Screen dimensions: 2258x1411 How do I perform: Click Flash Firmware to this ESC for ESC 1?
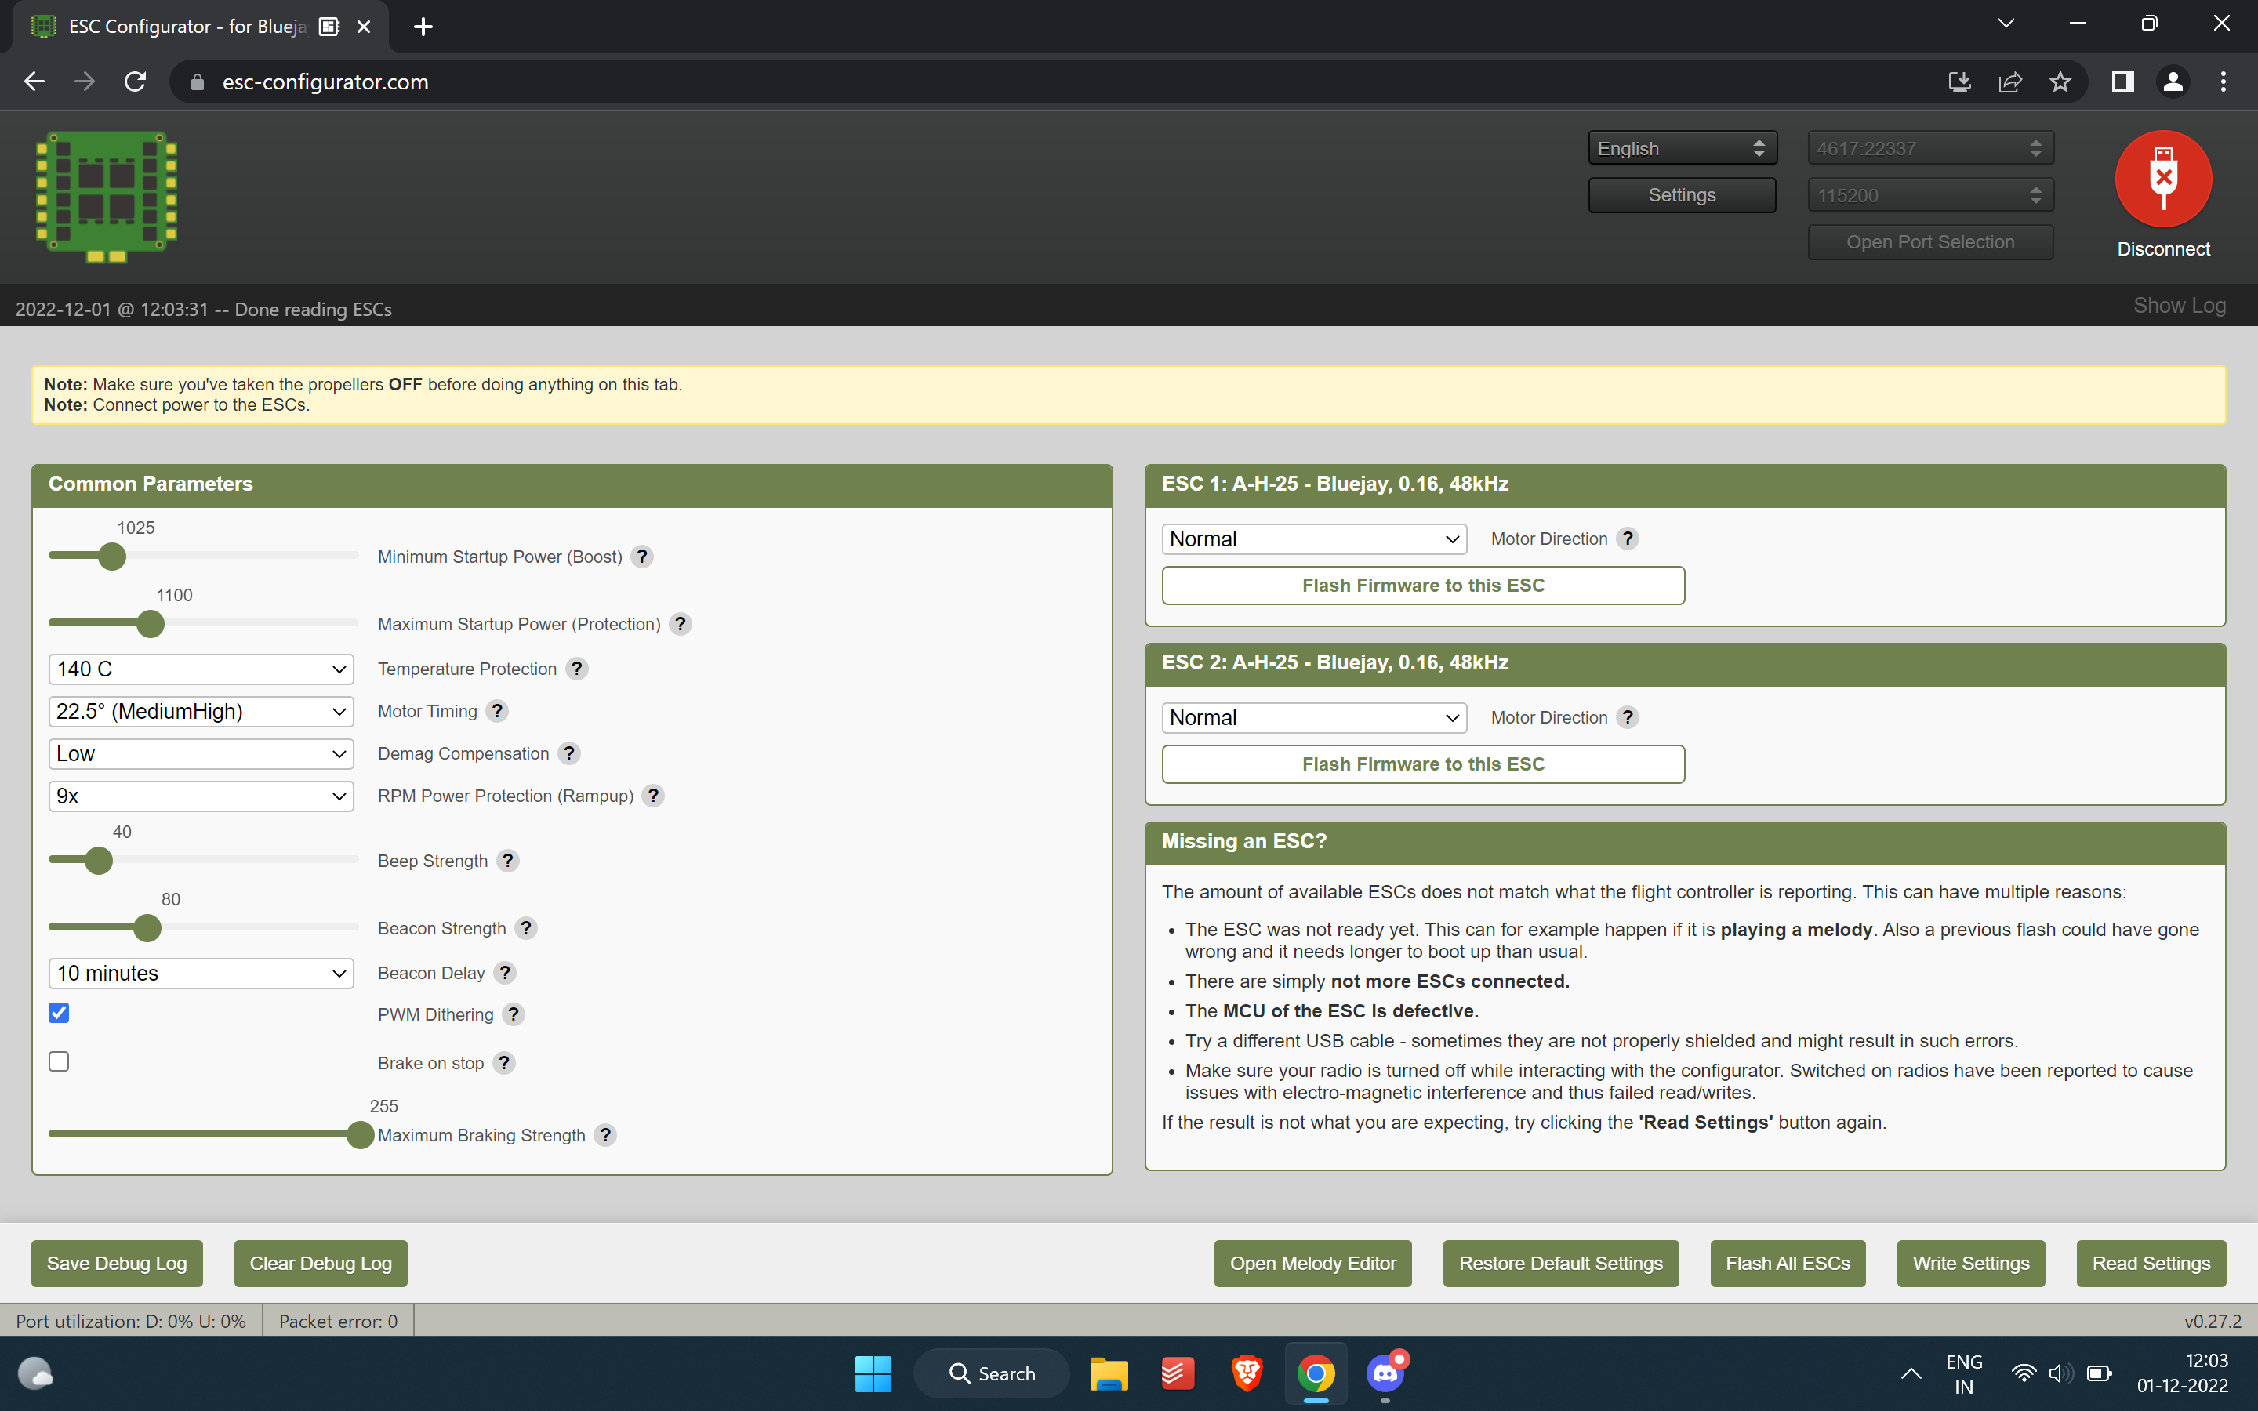[x=1422, y=585]
